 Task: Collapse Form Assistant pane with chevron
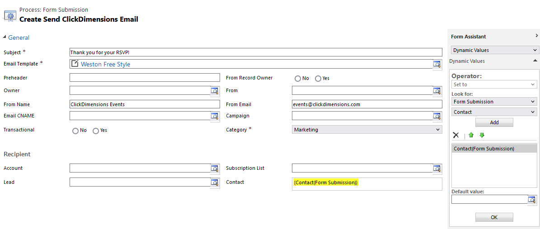tap(536, 36)
